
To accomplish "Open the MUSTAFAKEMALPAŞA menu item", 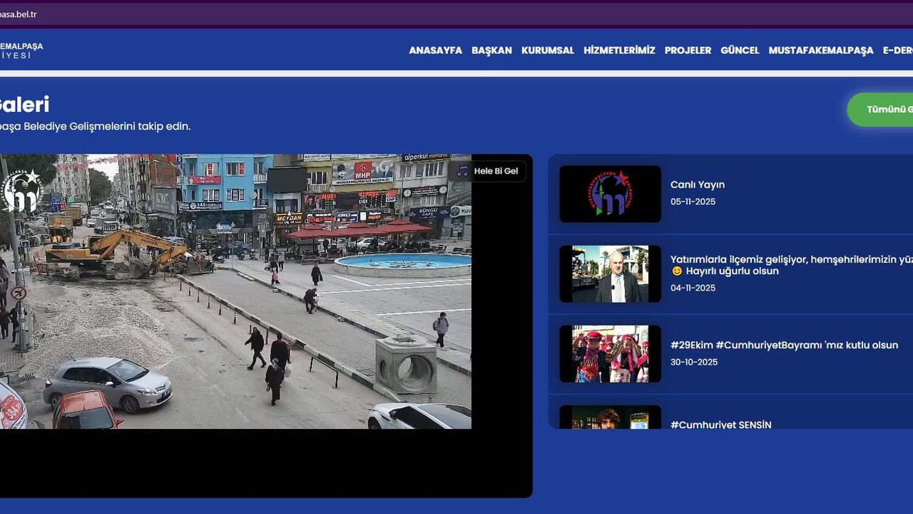I will 820,51.
